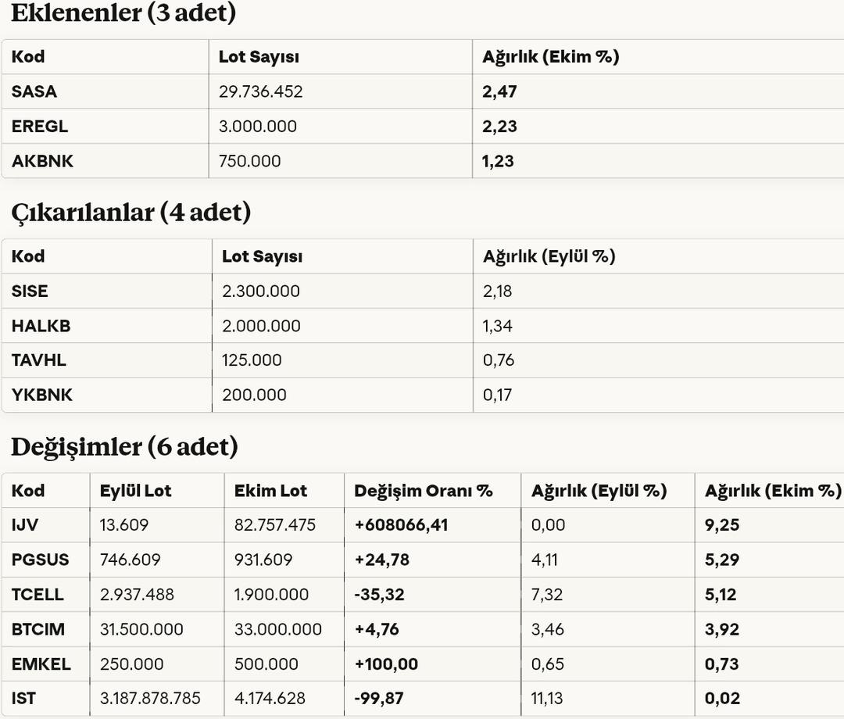Screen dimensions: 844x719
Task: Click the Değişim Oranı % column header
Action: point(424,491)
